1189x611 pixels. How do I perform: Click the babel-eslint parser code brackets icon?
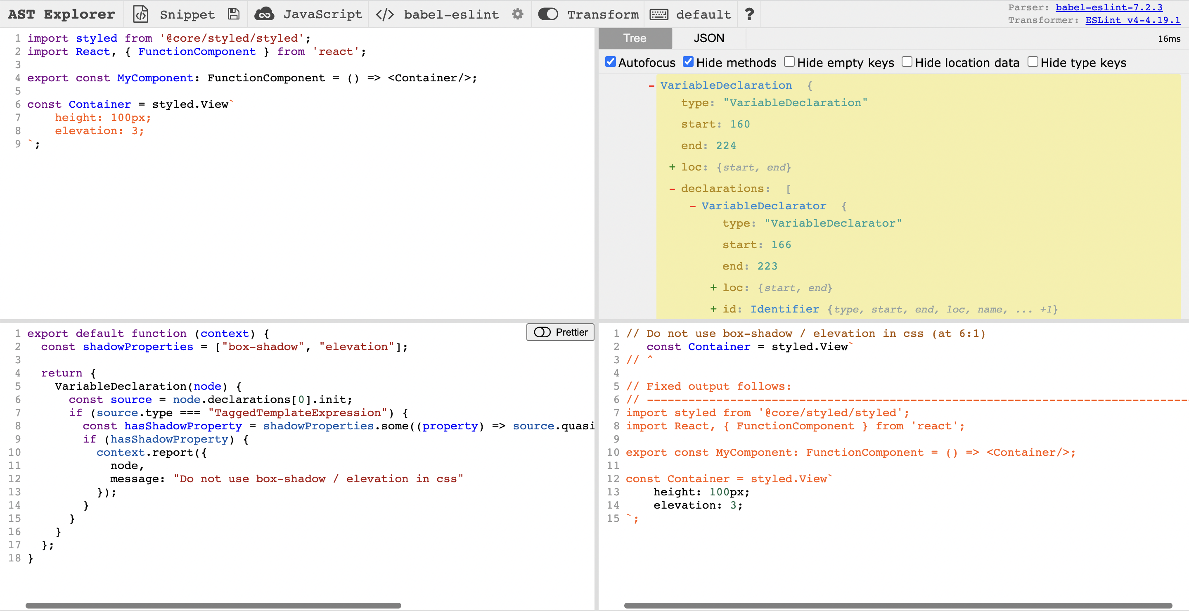pyautogui.click(x=384, y=14)
